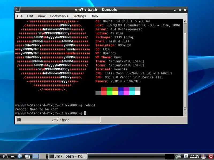Click the yellow color block in terminal

(115, 93)
